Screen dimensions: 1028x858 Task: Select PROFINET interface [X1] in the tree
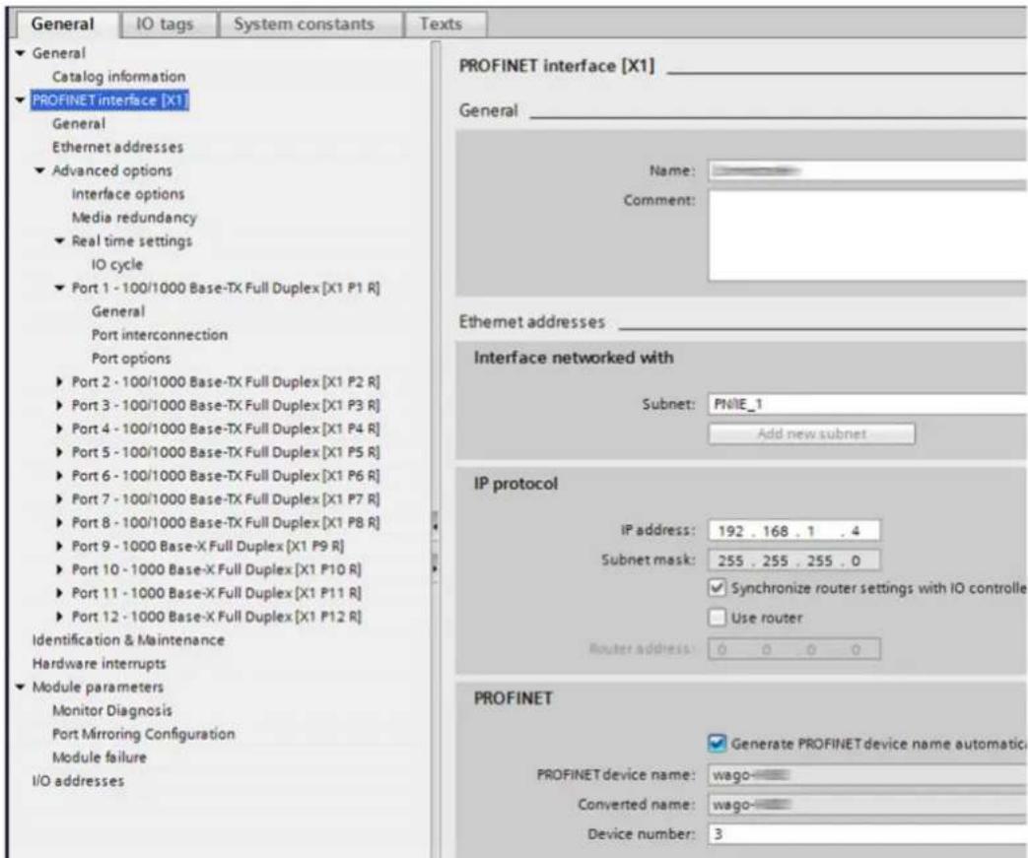(x=109, y=100)
